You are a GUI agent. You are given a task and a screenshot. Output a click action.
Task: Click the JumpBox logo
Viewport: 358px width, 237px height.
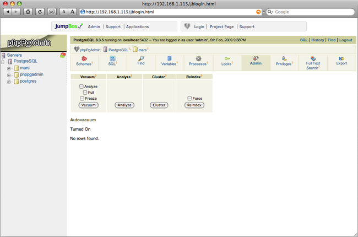68,26
